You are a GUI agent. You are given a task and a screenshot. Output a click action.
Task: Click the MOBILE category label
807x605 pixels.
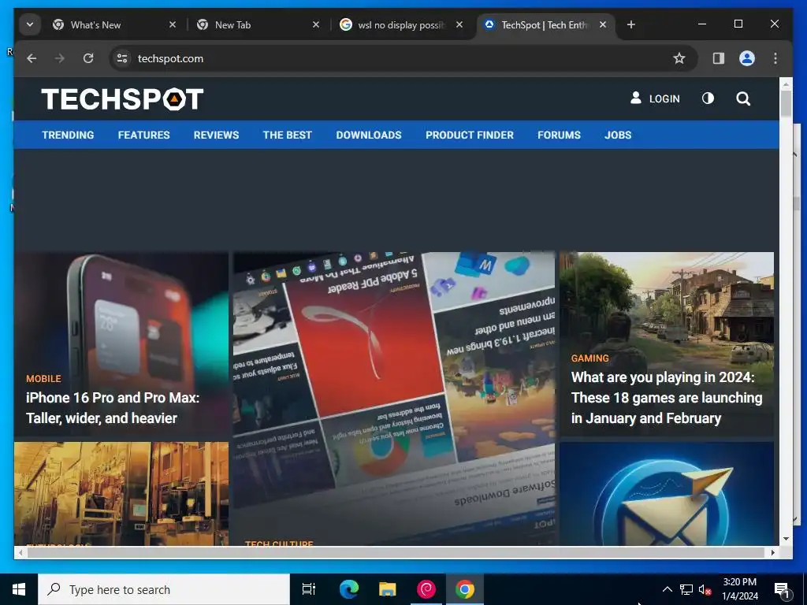[x=44, y=379]
